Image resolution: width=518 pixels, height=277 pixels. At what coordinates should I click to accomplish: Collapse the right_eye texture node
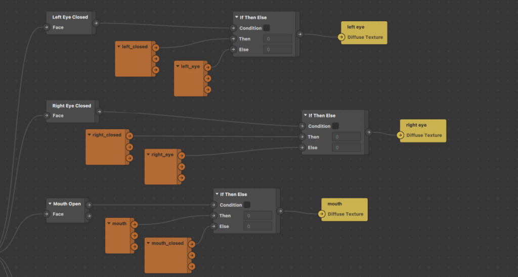148,154
